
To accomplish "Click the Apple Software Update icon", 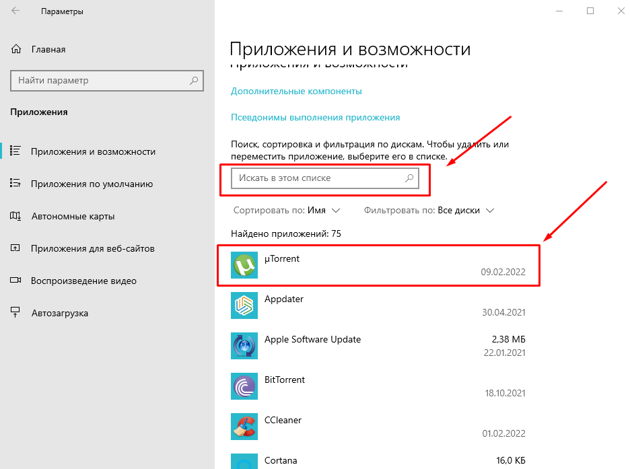I will 244,346.
